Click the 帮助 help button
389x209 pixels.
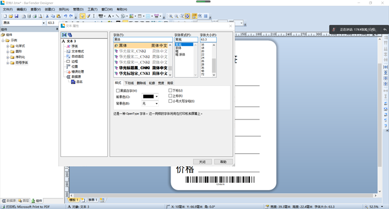[223, 162]
